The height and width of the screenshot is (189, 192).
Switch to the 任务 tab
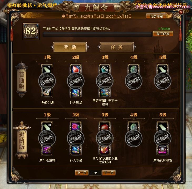[117, 47]
